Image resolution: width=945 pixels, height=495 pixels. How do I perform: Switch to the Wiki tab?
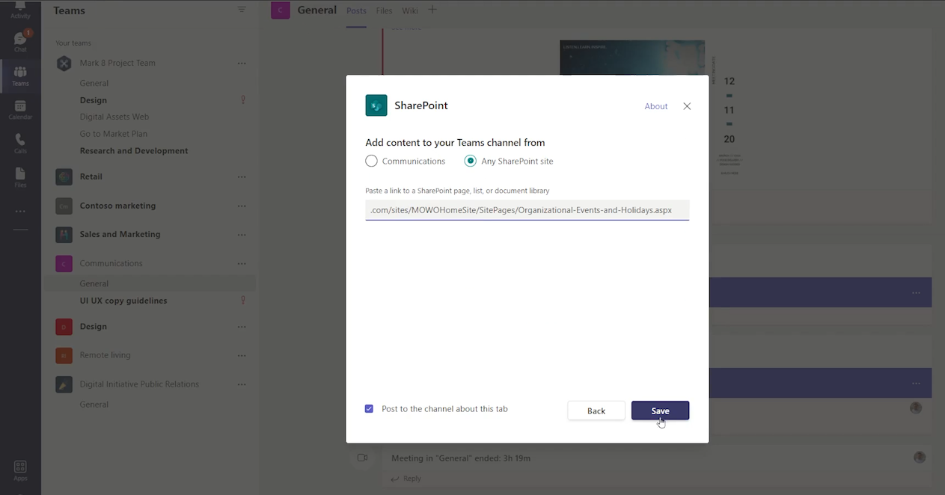(x=410, y=10)
